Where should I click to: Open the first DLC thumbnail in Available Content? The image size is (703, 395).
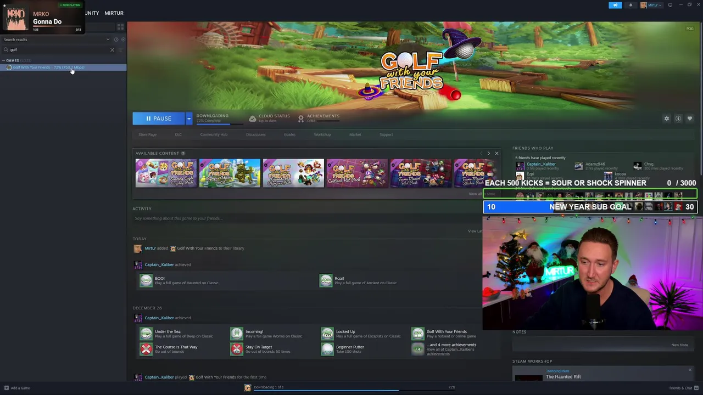coord(166,173)
